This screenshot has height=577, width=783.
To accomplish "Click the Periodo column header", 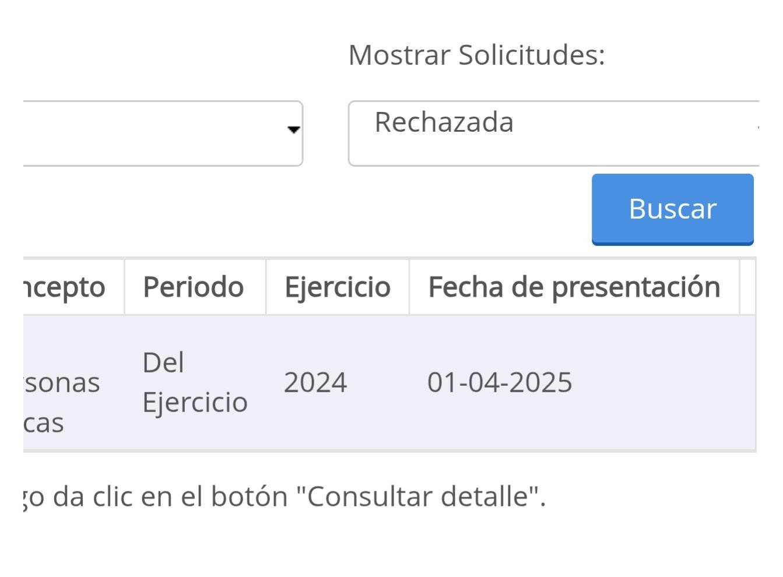I will [194, 287].
